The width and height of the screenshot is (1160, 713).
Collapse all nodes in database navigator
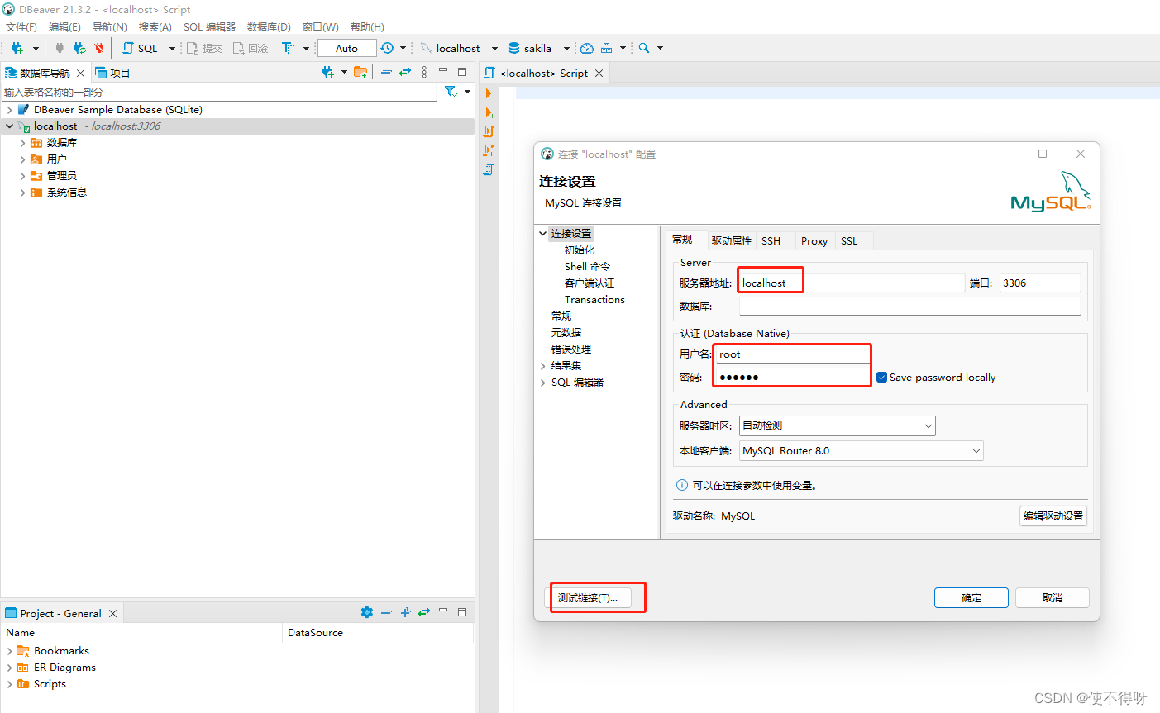click(x=386, y=72)
